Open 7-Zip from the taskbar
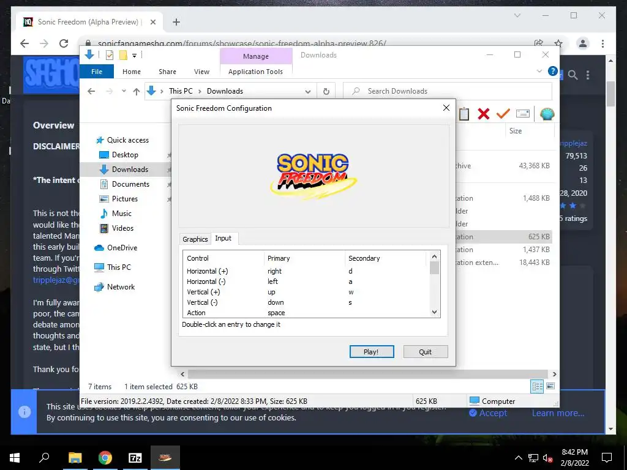The height and width of the screenshot is (470, 627). (135, 458)
